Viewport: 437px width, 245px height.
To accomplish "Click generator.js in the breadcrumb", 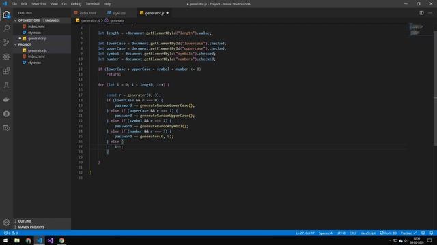I will pyautogui.click(x=91, y=20).
